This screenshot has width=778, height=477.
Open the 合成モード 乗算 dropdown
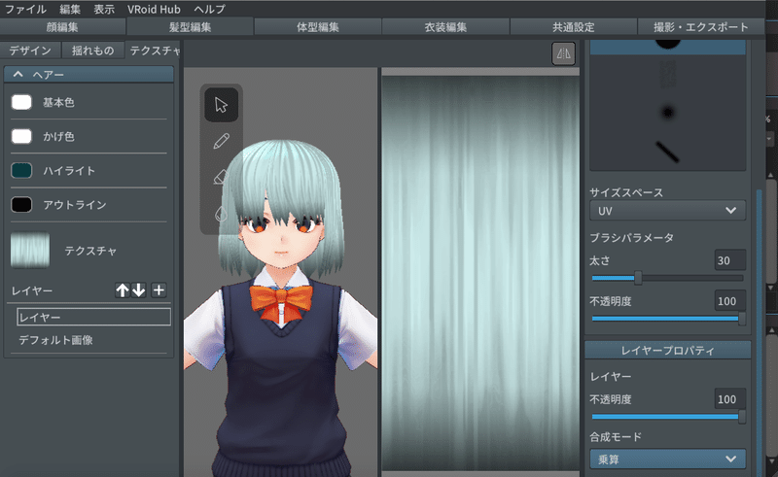click(667, 460)
